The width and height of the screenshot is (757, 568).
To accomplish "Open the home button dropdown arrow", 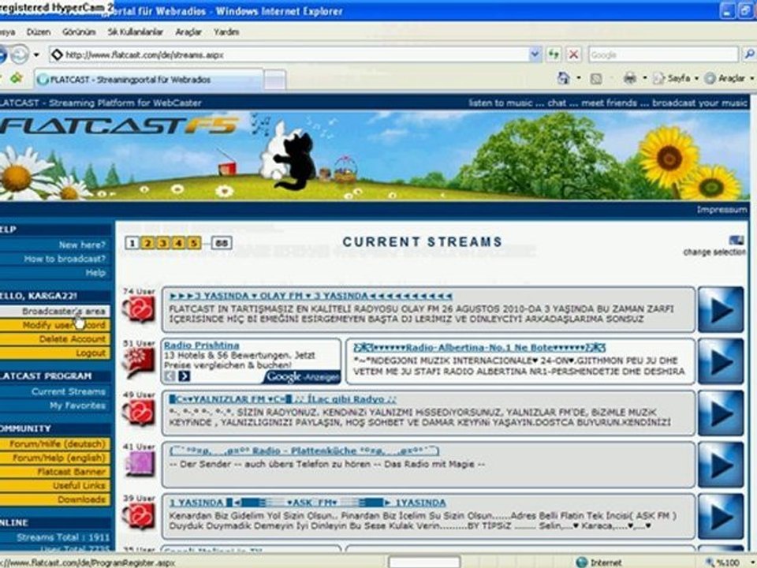I will tap(578, 78).
